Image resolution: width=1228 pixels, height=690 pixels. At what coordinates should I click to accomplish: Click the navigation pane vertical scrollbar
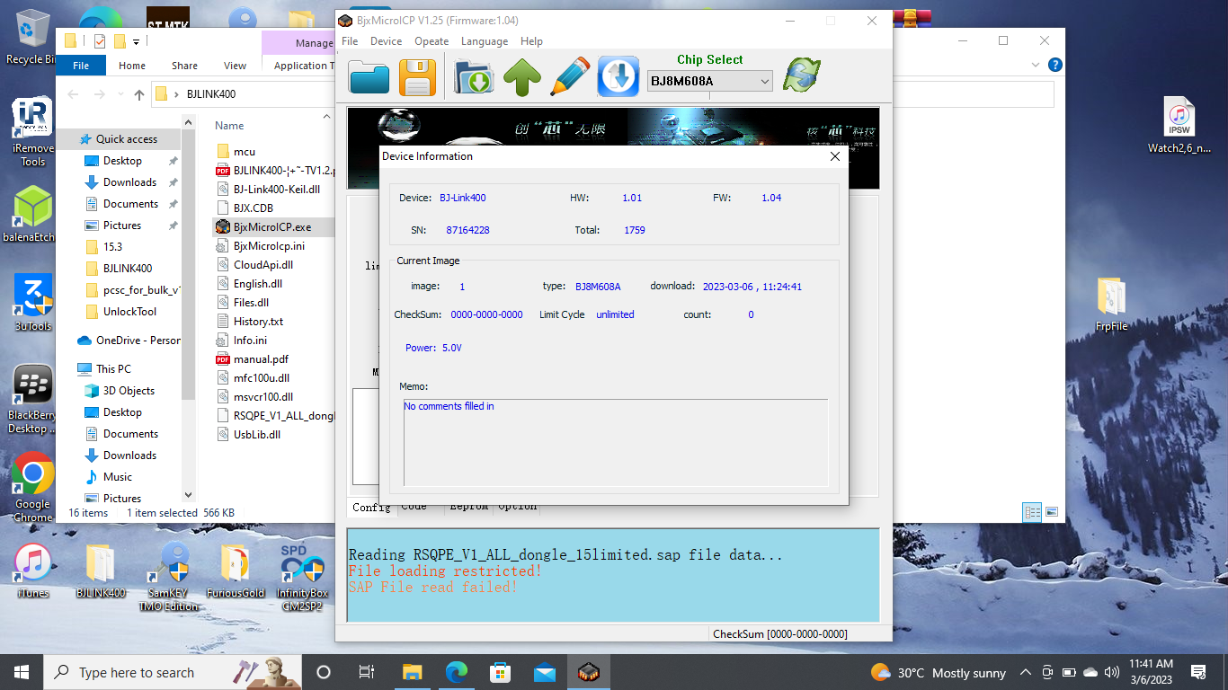[188, 270]
